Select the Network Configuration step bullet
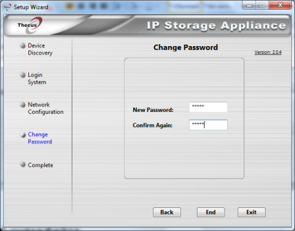Image resolution: width=295 pixels, height=231 pixels. 22,104
